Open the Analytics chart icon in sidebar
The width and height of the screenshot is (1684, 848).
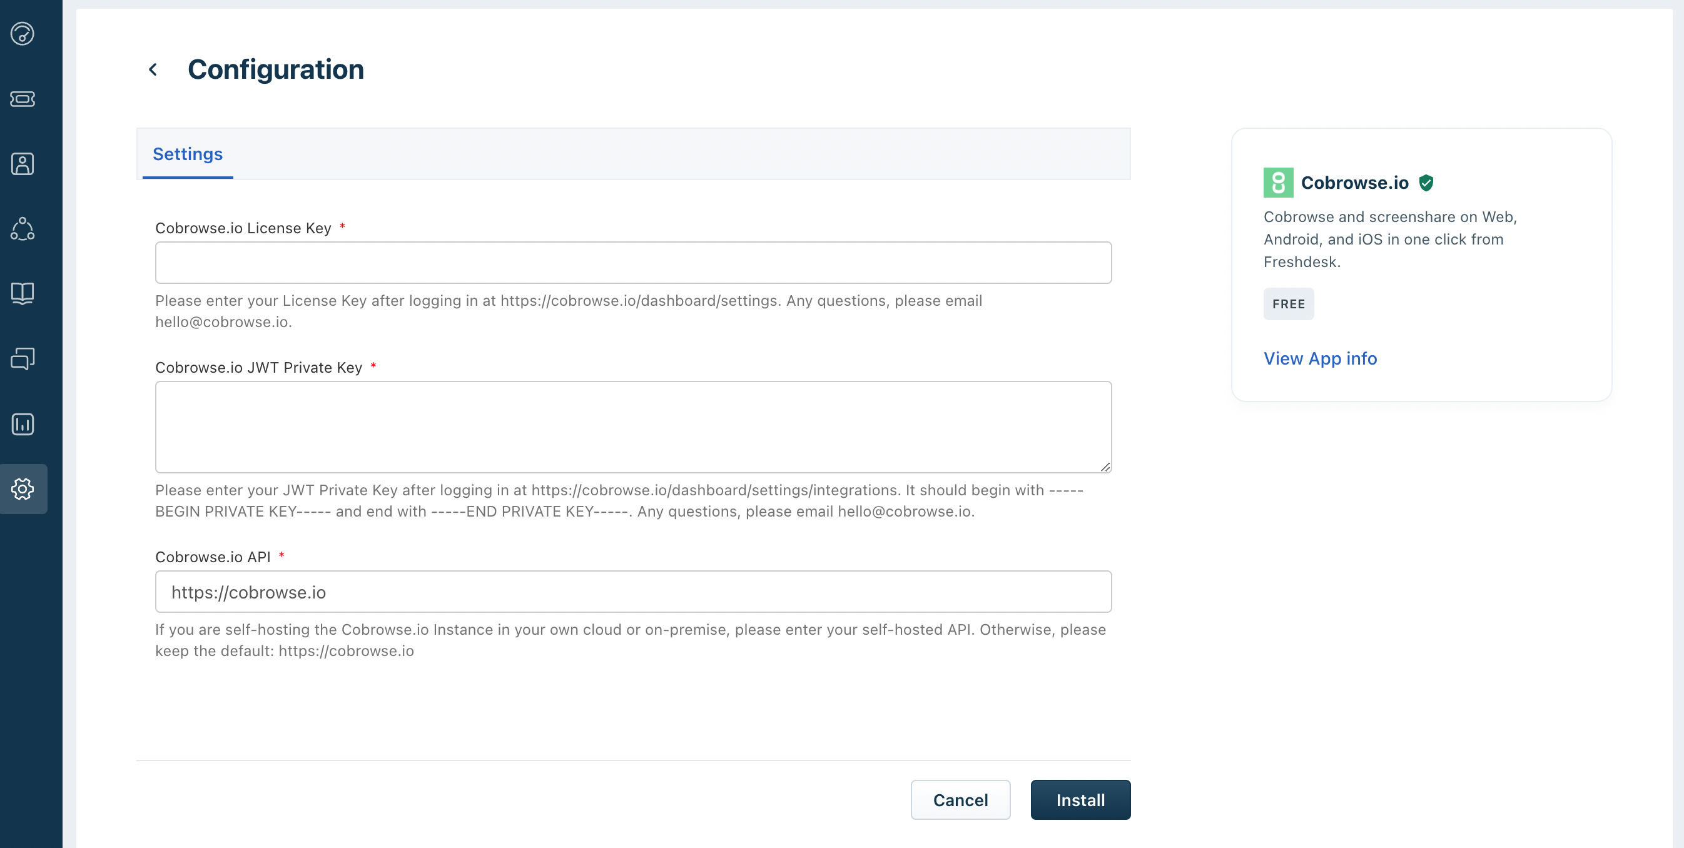pyautogui.click(x=23, y=424)
